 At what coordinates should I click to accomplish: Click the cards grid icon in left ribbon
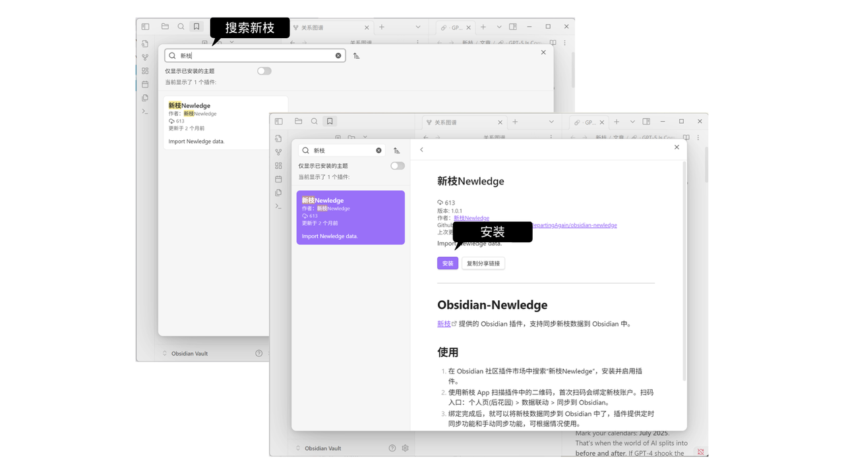(x=278, y=165)
